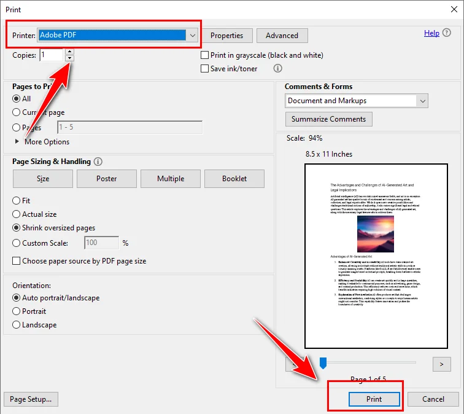
Task: Check Choose paper source by PDF page size
Action: [17, 261]
